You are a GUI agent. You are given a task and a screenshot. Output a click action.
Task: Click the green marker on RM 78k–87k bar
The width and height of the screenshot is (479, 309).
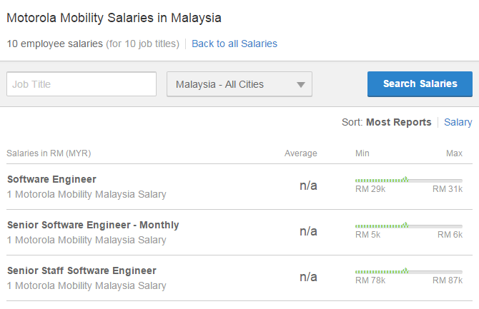(405, 270)
